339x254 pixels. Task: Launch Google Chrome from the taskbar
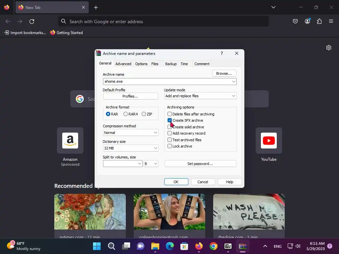(214, 246)
